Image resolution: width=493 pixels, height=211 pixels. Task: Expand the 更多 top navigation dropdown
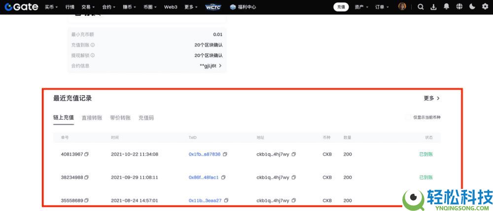[191, 7]
